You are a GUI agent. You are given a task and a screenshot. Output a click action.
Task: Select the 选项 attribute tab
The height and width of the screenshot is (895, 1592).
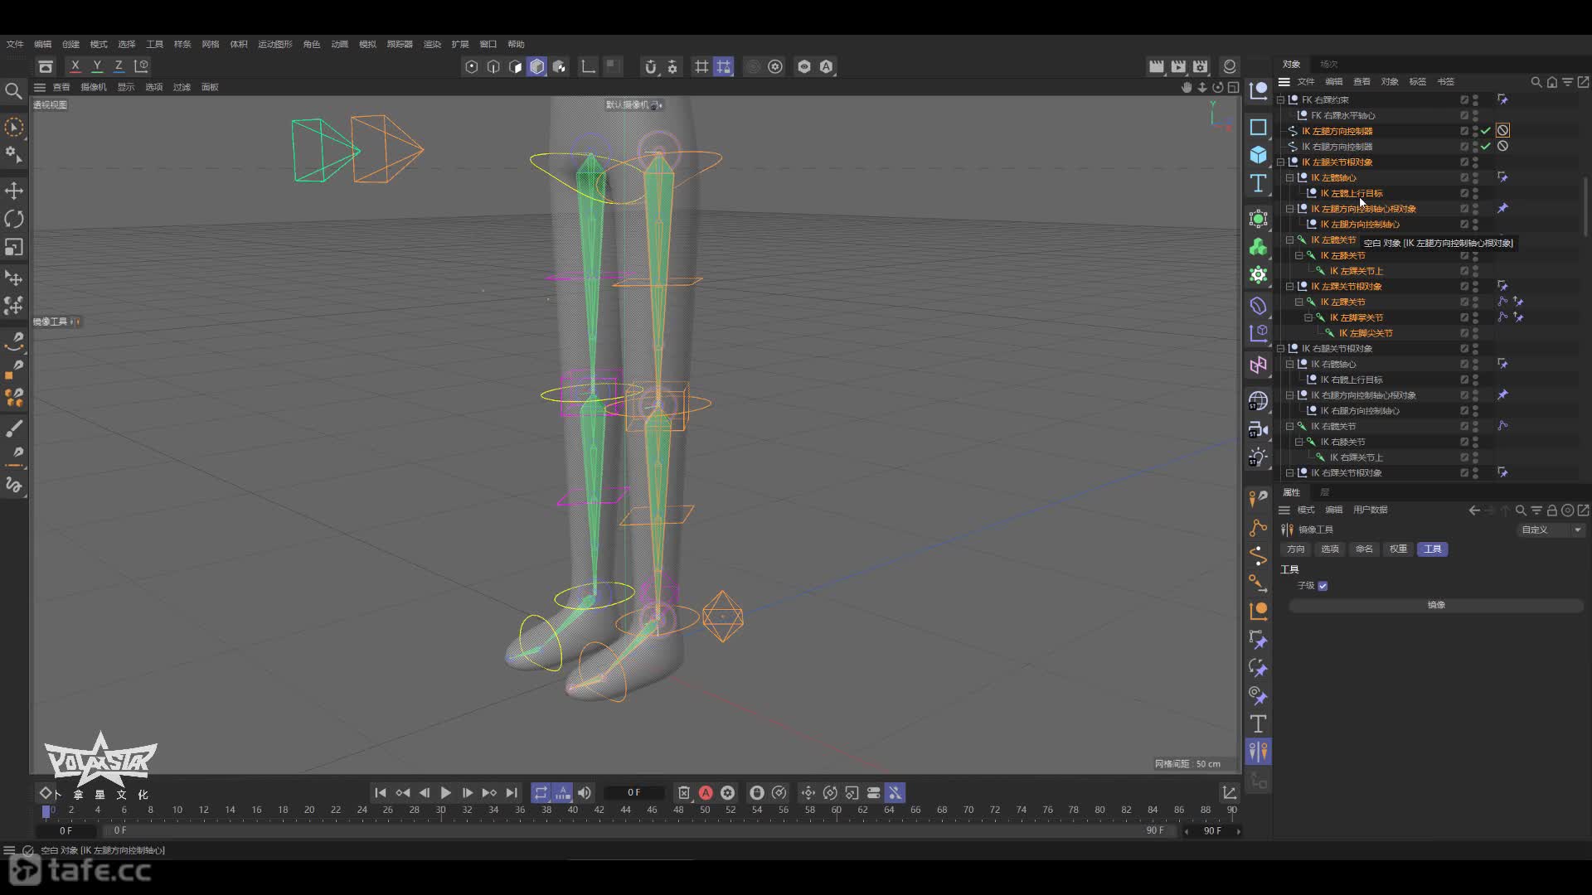pos(1330,549)
